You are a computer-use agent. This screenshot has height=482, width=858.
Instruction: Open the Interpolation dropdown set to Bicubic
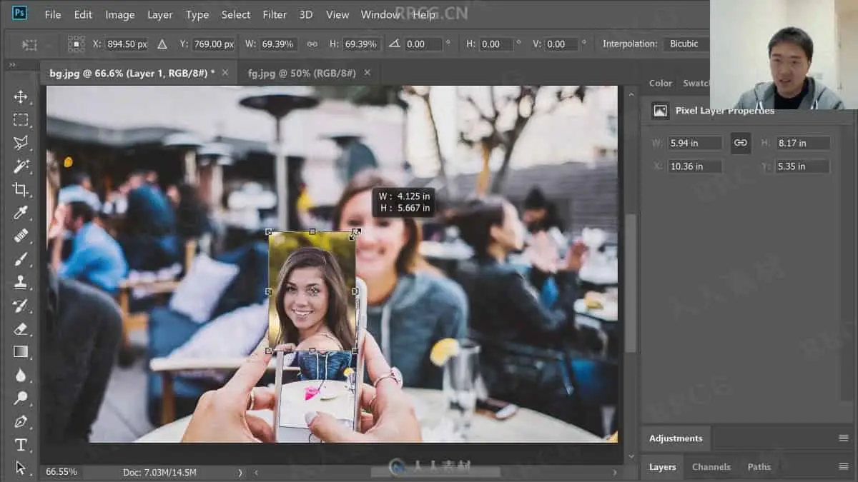[x=684, y=44]
